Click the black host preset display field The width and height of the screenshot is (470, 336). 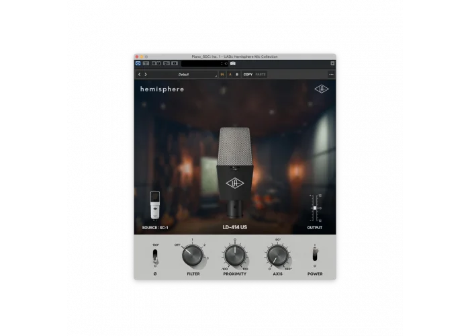[205, 64]
